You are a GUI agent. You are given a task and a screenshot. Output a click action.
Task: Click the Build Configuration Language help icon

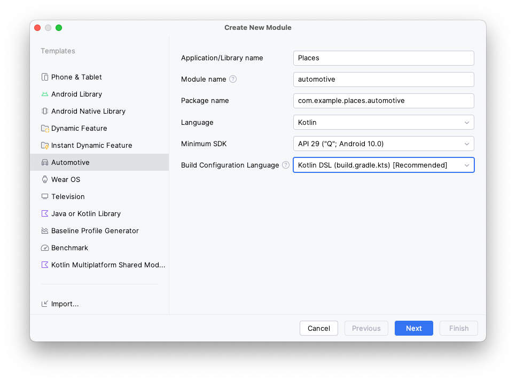285,165
